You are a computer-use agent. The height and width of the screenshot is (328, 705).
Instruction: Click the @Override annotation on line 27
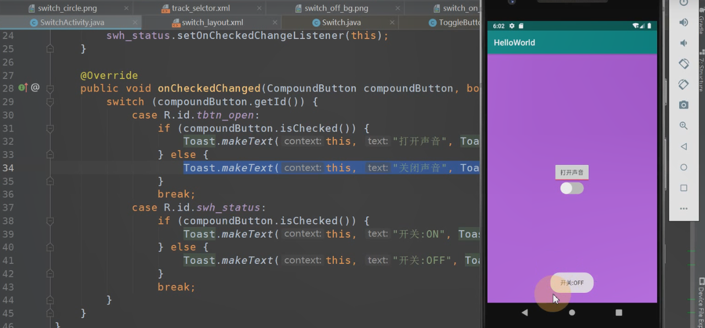point(109,75)
